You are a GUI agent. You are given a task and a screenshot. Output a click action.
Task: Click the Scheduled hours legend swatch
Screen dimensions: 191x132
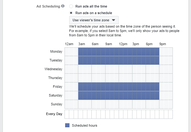click(67, 125)
